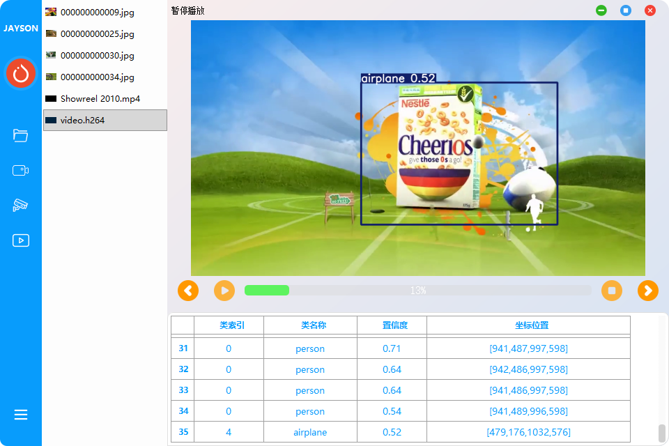Select file 000000000009.jpg in list
Screen dimensions: 669x446
click(105, 13)
